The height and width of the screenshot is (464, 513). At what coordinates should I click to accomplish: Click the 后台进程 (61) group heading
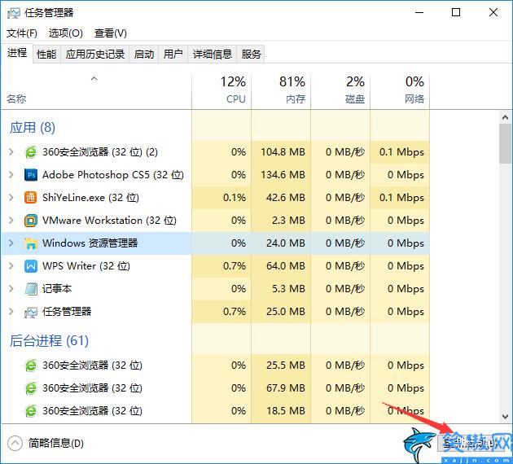point(49,341)
